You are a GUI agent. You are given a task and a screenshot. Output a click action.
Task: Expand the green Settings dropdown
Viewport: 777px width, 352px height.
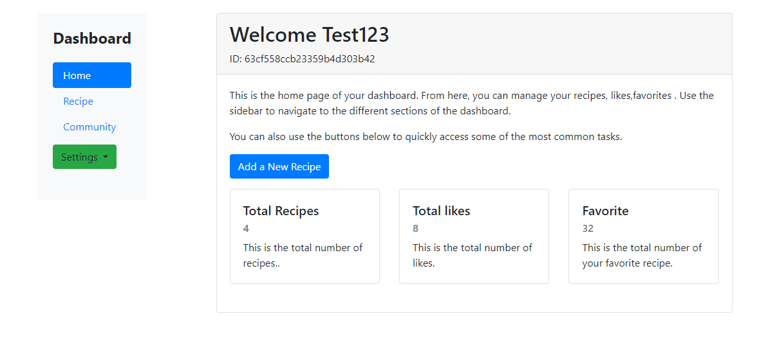pos(84,157)
